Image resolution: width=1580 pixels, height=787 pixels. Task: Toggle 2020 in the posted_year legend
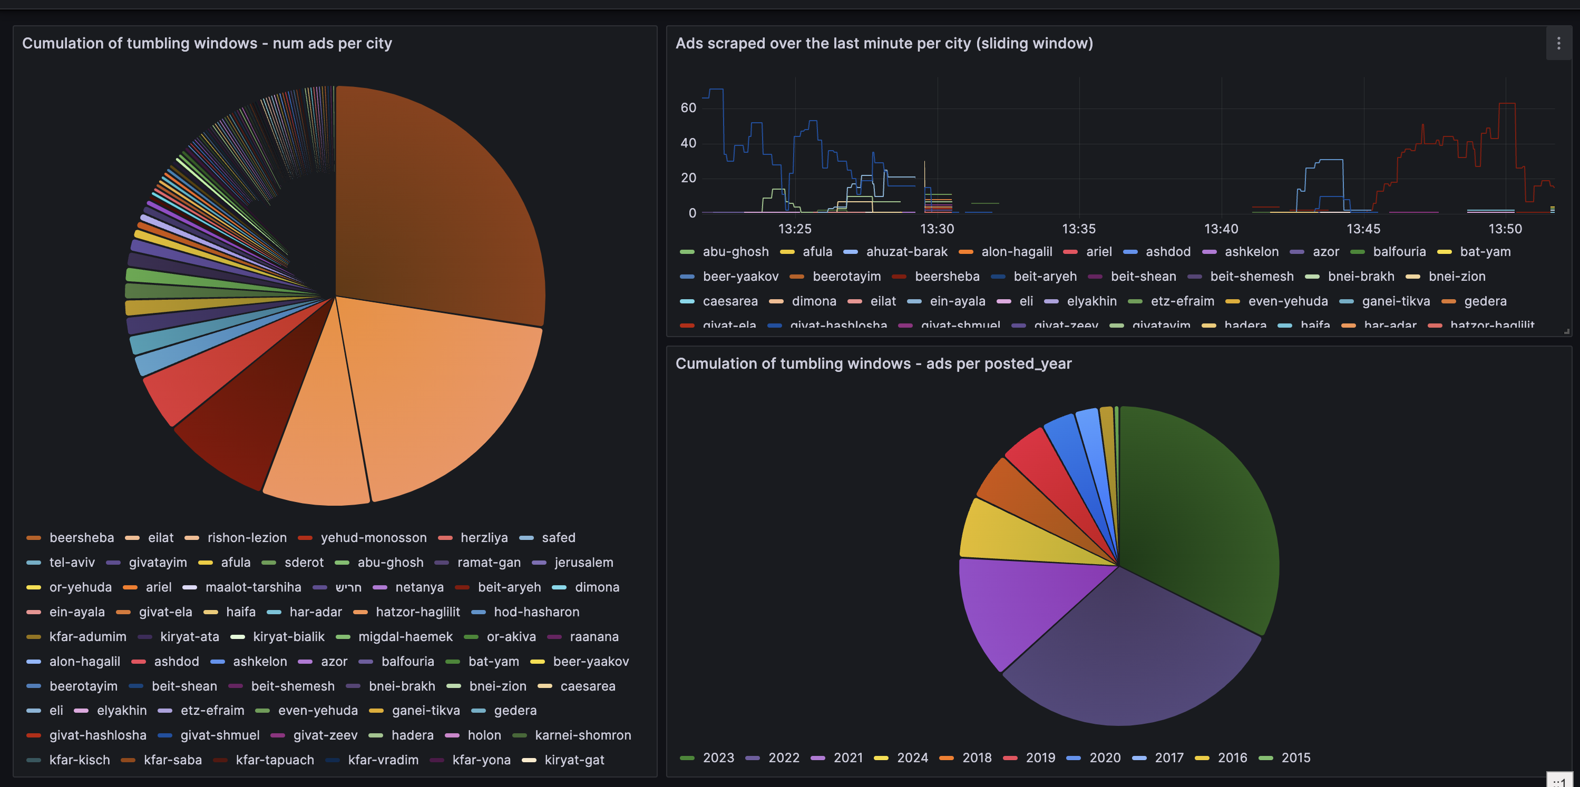(x=1105, y=758)
